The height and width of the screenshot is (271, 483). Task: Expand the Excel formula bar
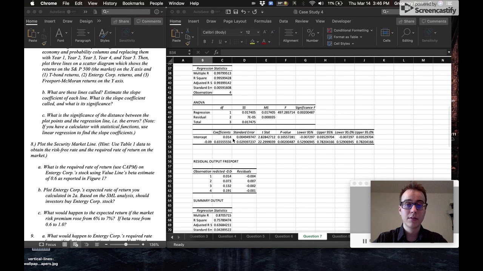pos(449,52)
